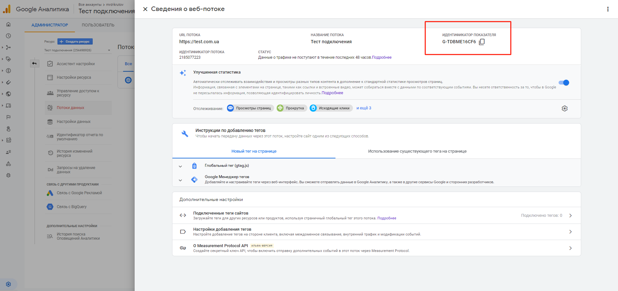
Task: Open the property selector dropdown
Action: click(x=77, y=50)
